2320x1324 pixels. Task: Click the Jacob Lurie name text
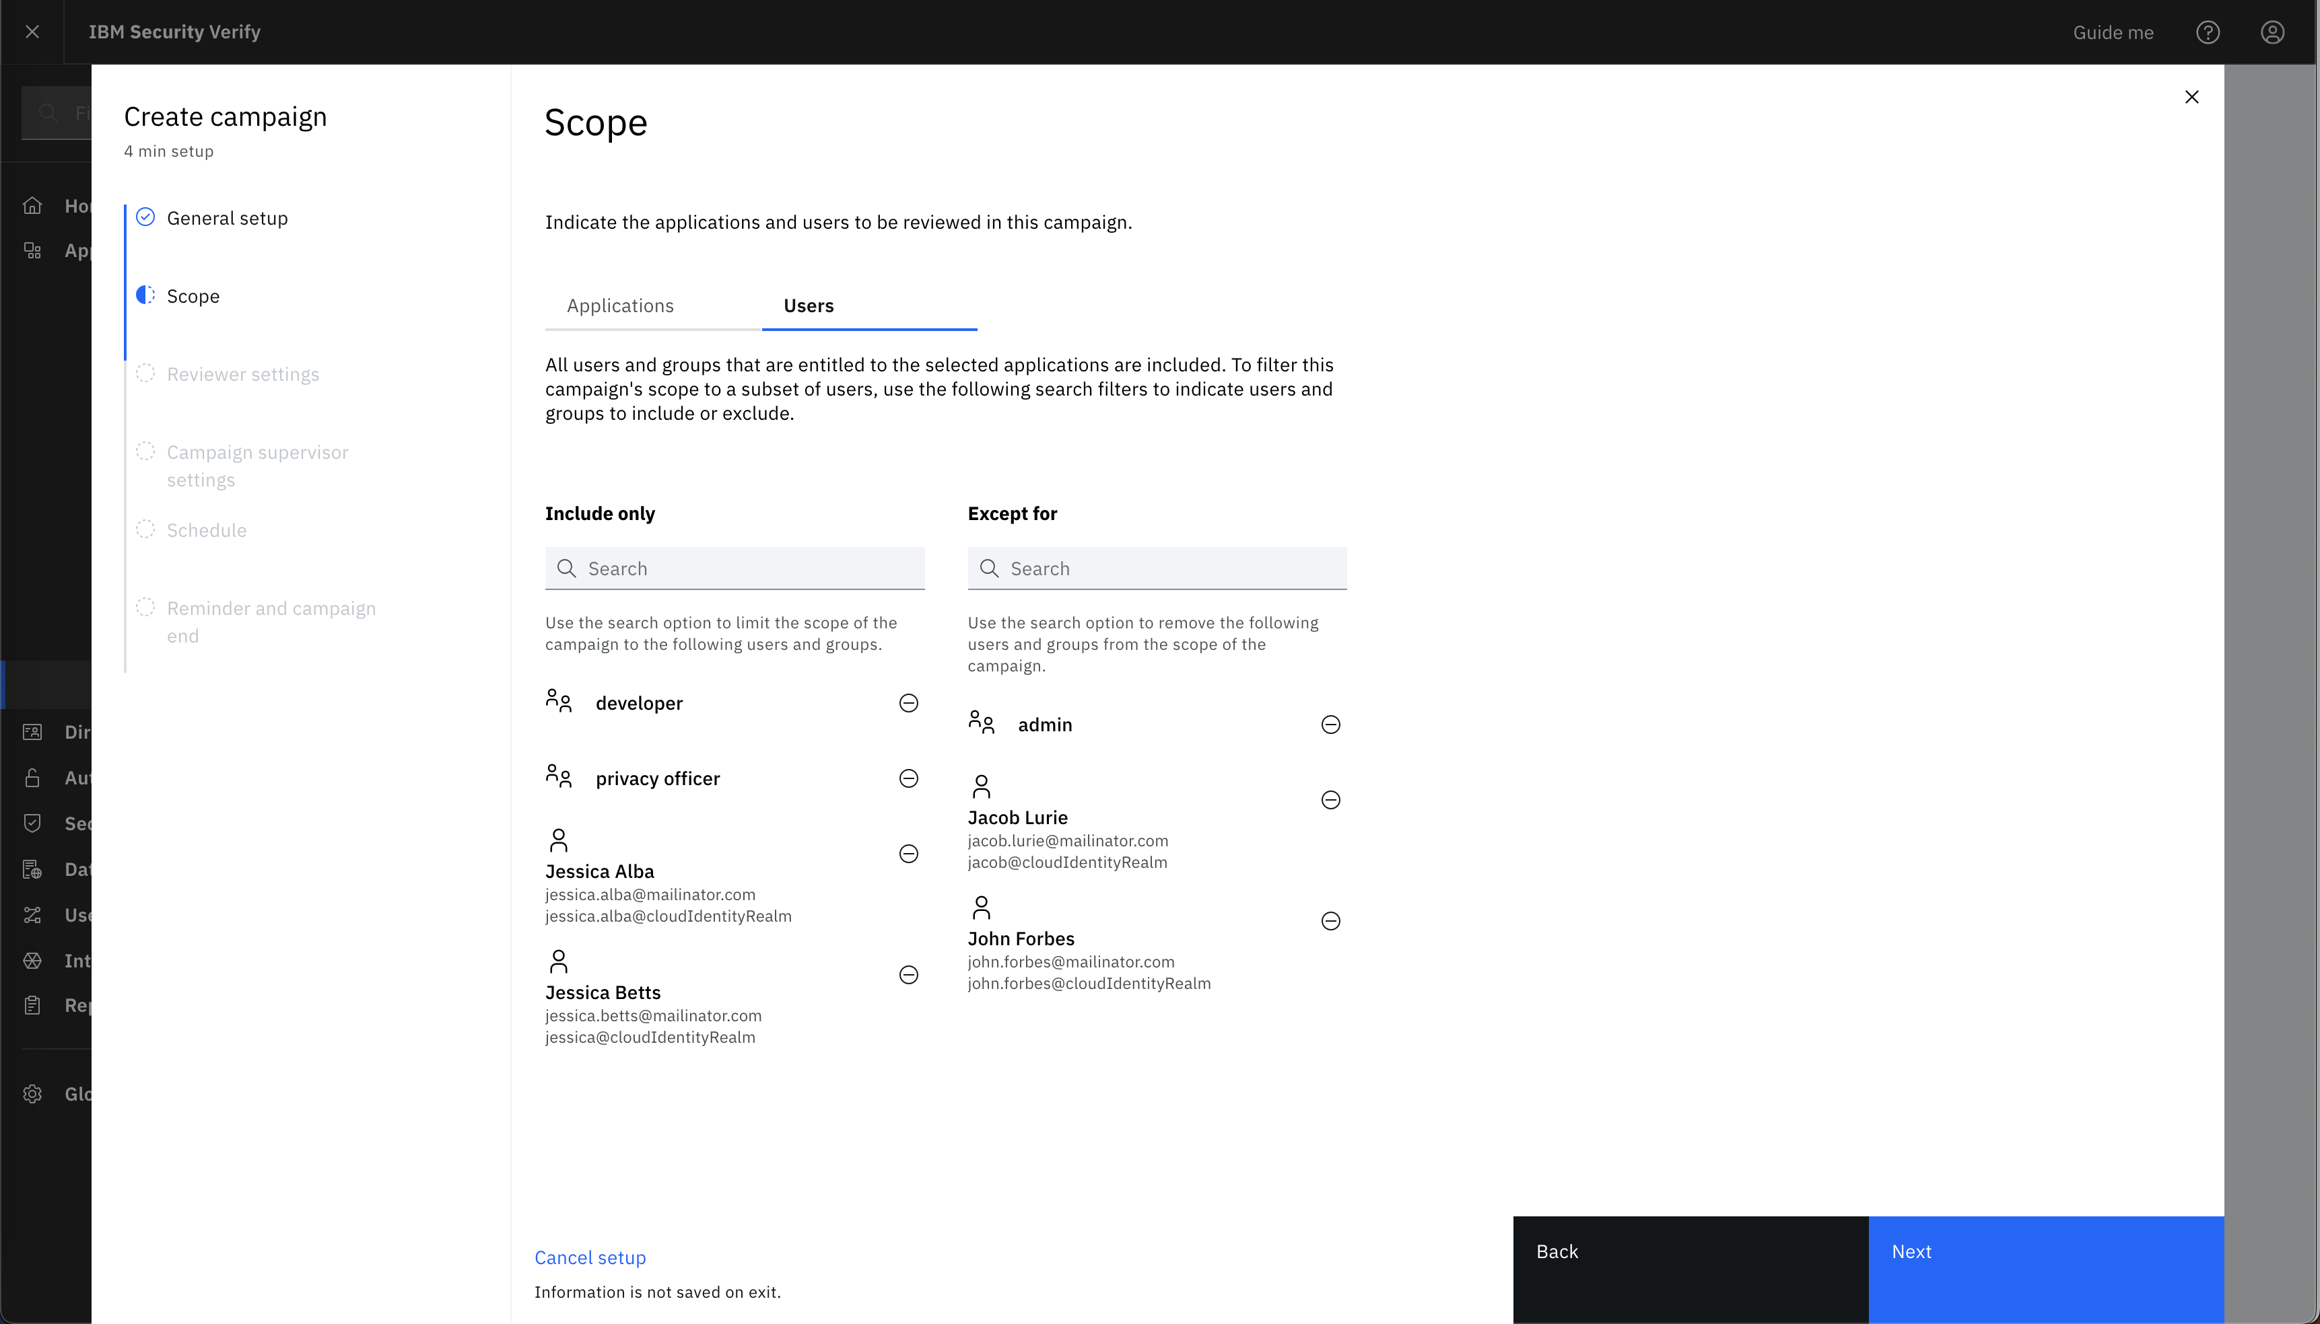pyautogui.click(x=1017, y=817)
